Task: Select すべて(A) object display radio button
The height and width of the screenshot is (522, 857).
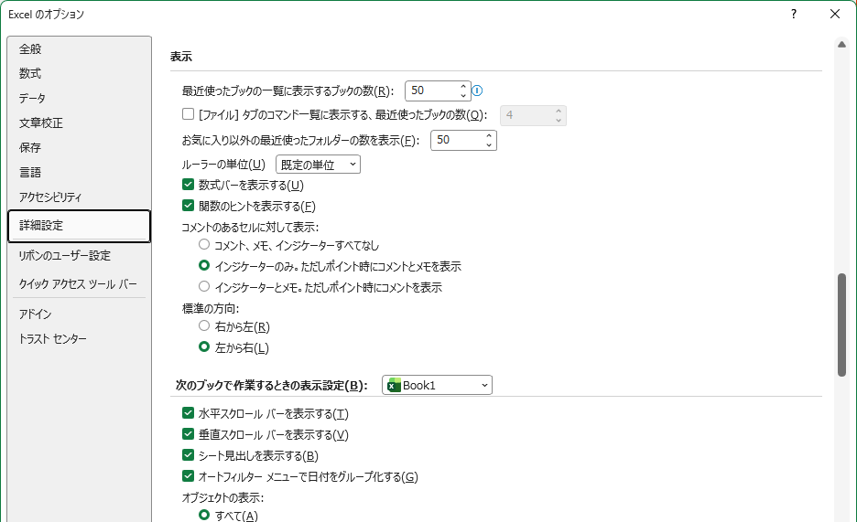Action: coord(204,515)
